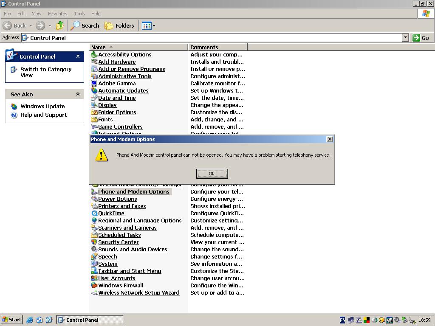This screenshot has width=435, height=326.
Task: Launch Internet Explorer from Quick Launch
Action: [x=30, y=320]
